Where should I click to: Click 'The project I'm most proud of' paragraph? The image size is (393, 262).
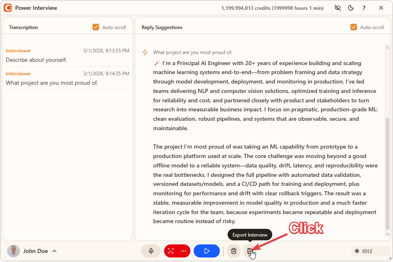point(265,184)
